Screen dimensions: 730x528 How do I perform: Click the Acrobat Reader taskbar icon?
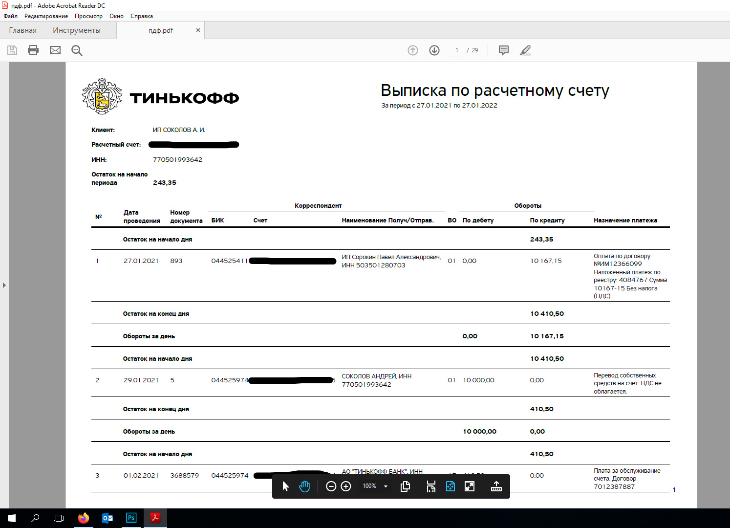[155, 518]
